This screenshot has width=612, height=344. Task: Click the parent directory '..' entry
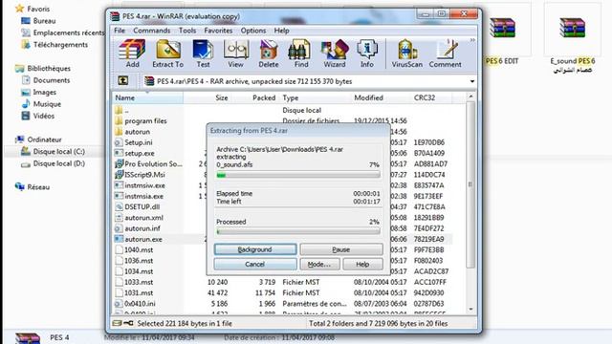121,111
